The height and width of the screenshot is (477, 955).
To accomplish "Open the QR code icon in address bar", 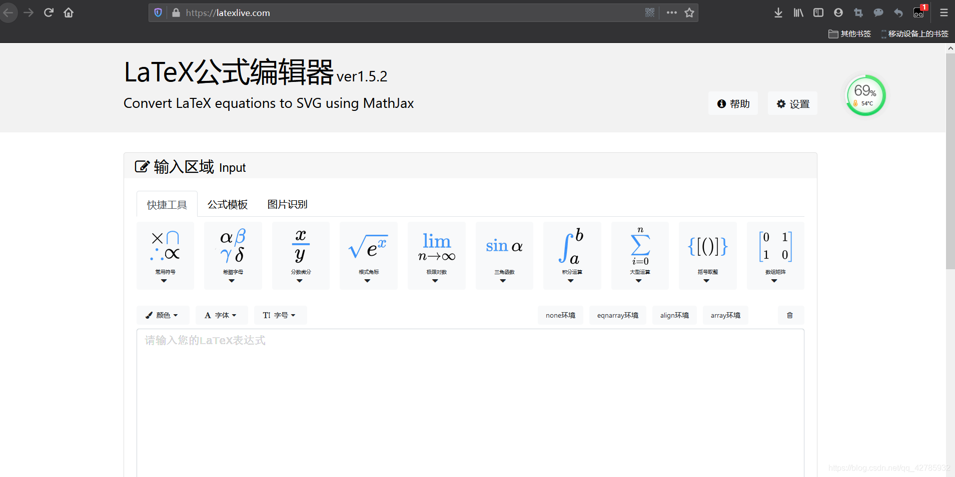I will click(650, 12).
